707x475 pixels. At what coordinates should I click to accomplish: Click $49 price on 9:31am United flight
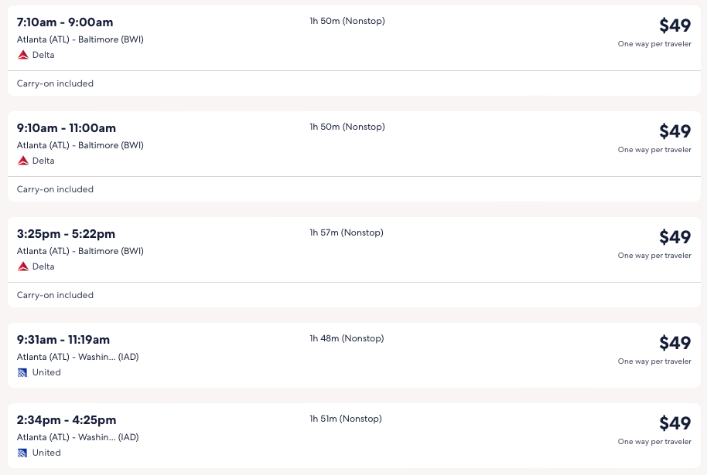675,343
